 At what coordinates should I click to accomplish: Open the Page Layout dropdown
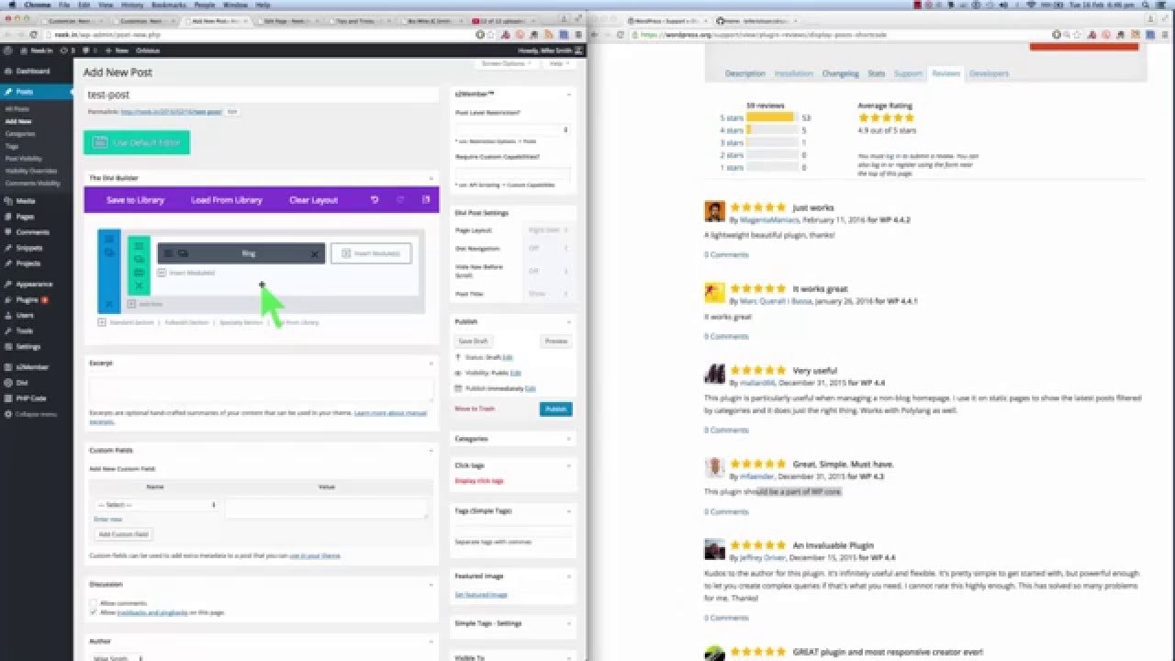click(547, 230)
